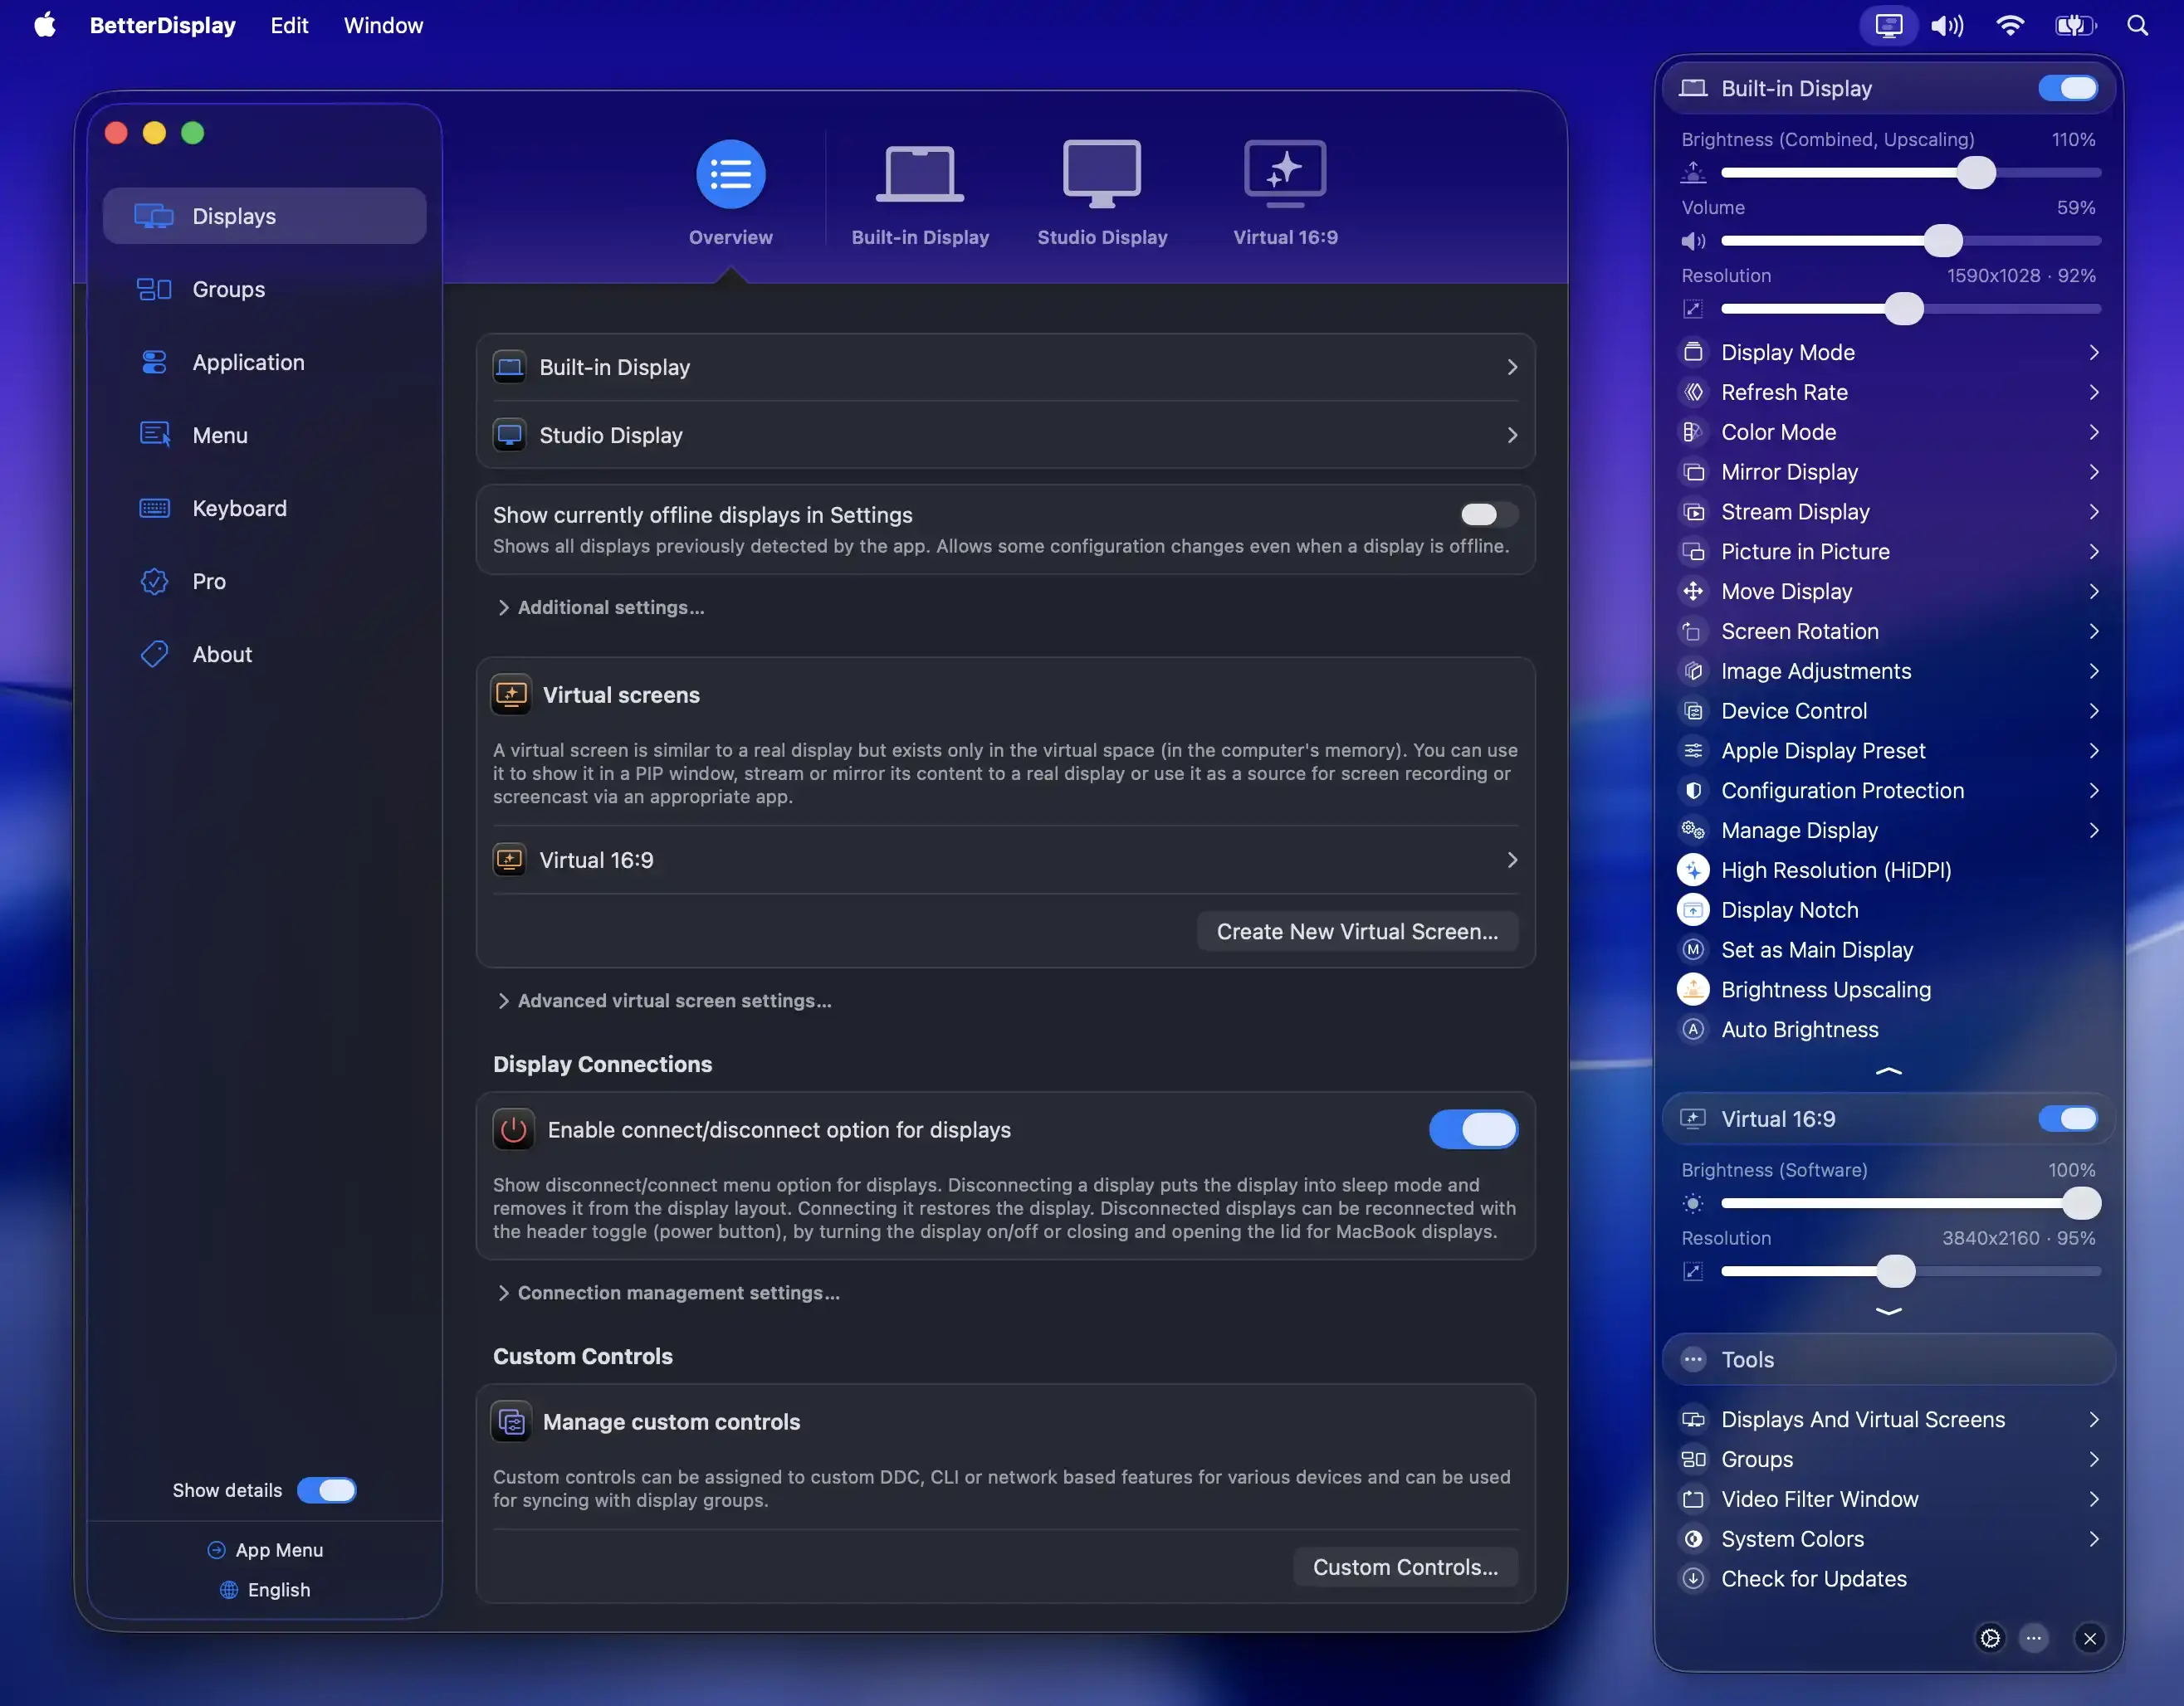The image size is (2184, 1706).
Task: Open Mirror Display submenu
Action: 1889,472
